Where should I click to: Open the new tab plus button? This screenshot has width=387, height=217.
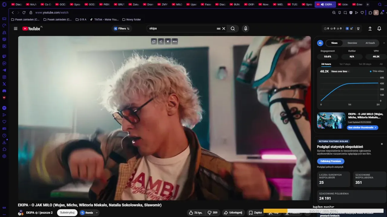point(367,5)
